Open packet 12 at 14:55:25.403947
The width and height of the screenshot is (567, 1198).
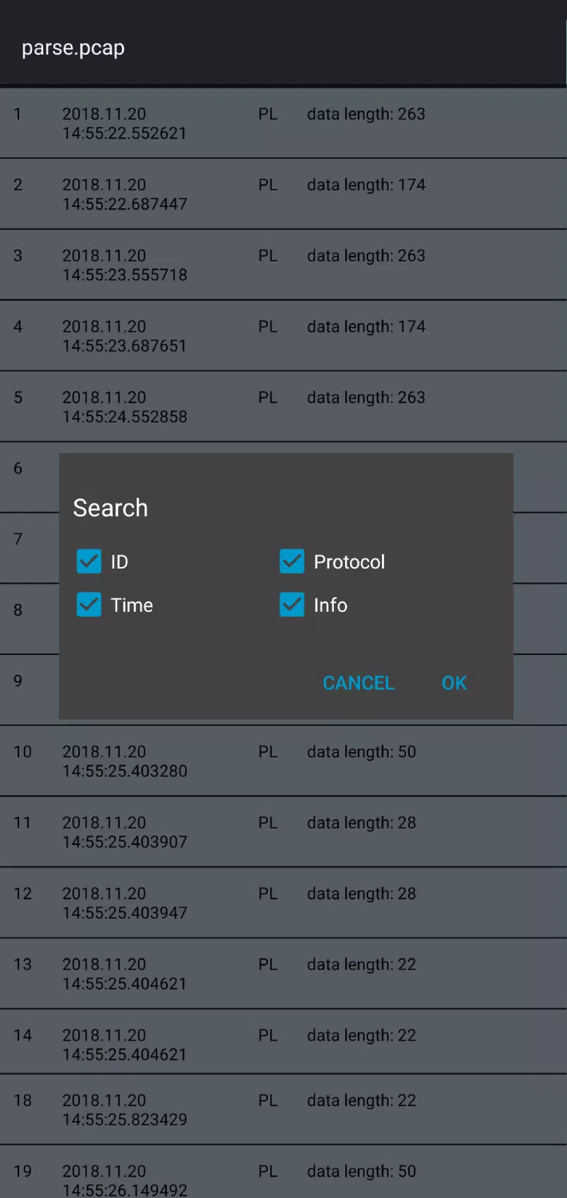(x=283, y=903)
